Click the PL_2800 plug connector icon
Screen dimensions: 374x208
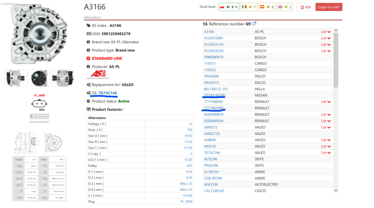[39, 104]
